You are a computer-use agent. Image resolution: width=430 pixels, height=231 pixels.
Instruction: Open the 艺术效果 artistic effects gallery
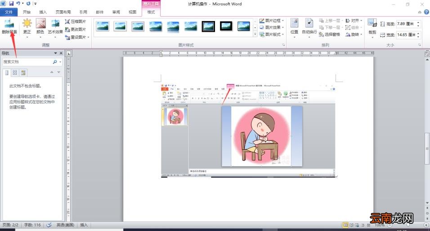coord(55,28)
